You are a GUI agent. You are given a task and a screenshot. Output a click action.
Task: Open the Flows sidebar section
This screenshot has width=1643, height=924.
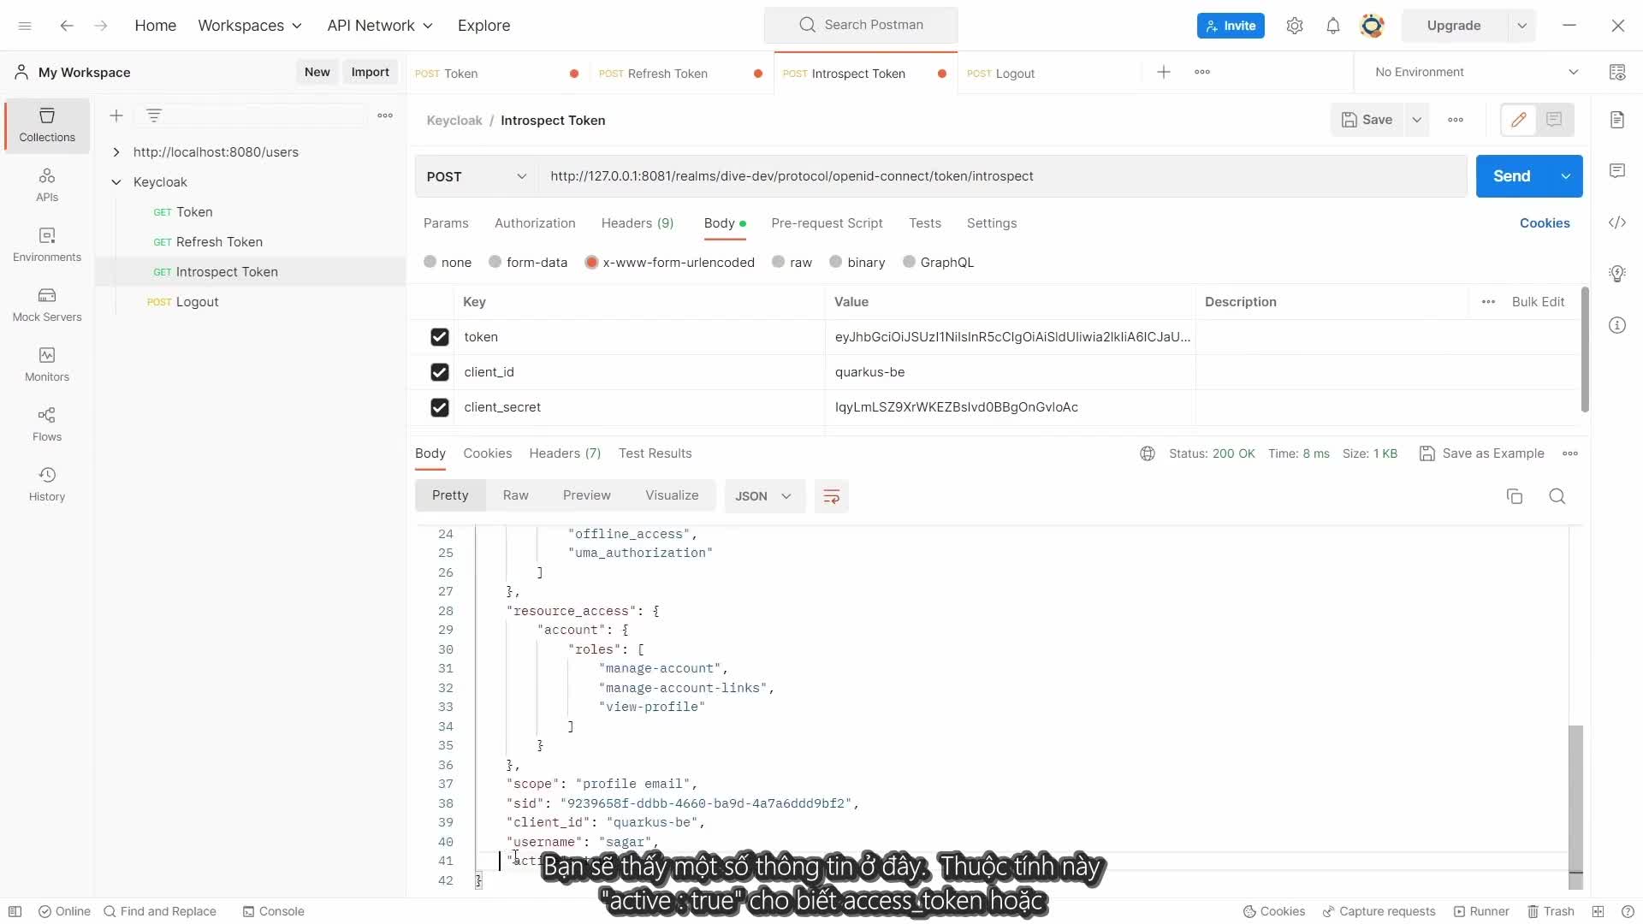pos(47,424)
